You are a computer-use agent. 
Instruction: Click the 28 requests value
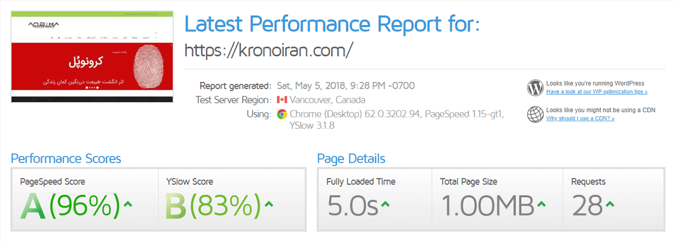(586, 206)
